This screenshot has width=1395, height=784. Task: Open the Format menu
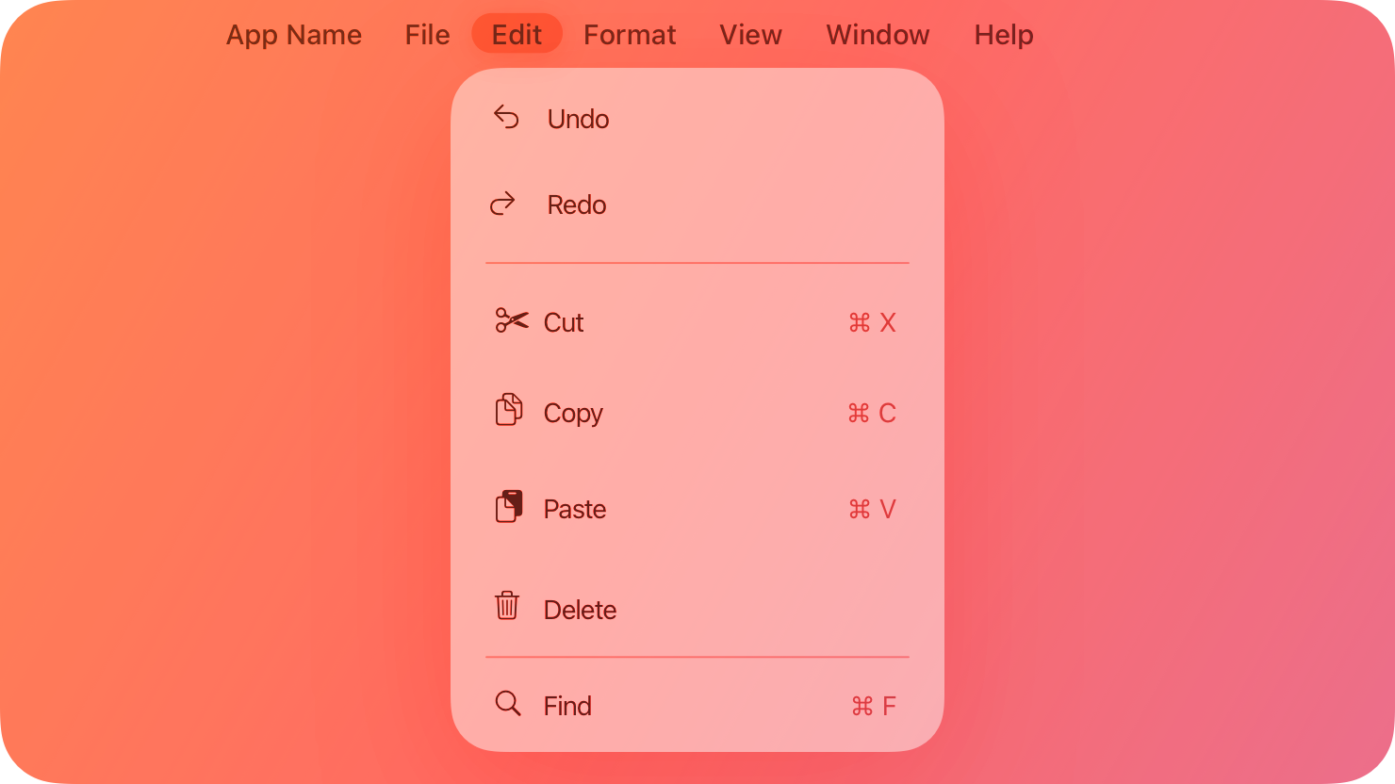[630, 34]
